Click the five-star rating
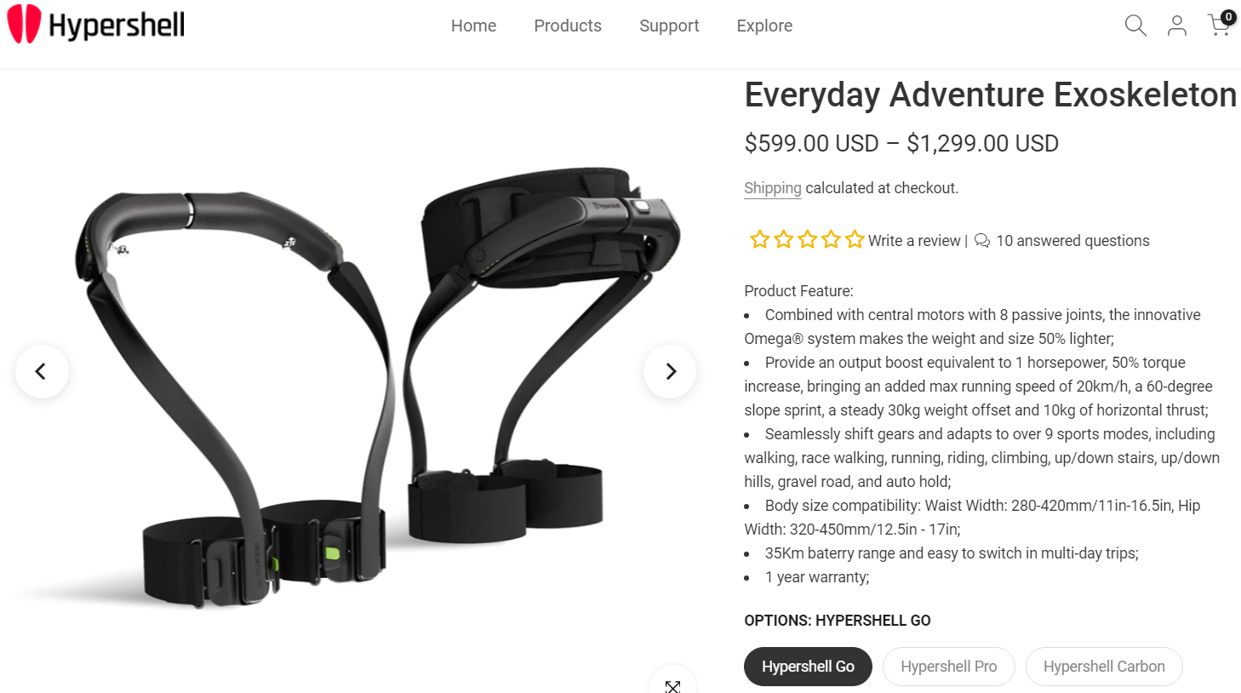1241x693 pixels. click(x=807, y=240)
